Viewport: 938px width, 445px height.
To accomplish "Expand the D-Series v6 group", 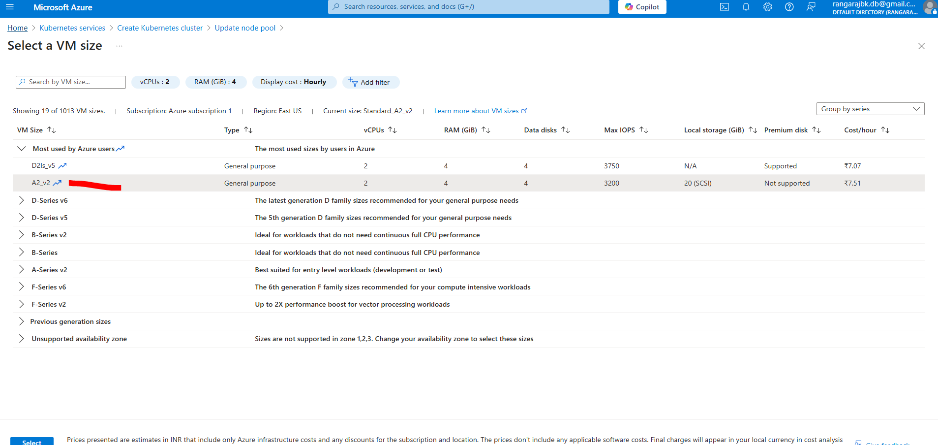I will click(x=21, y=200).
